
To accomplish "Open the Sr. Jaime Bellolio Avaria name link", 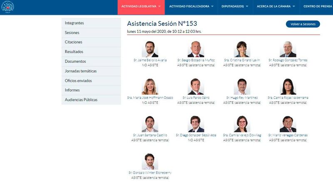I will coord(150,60).
